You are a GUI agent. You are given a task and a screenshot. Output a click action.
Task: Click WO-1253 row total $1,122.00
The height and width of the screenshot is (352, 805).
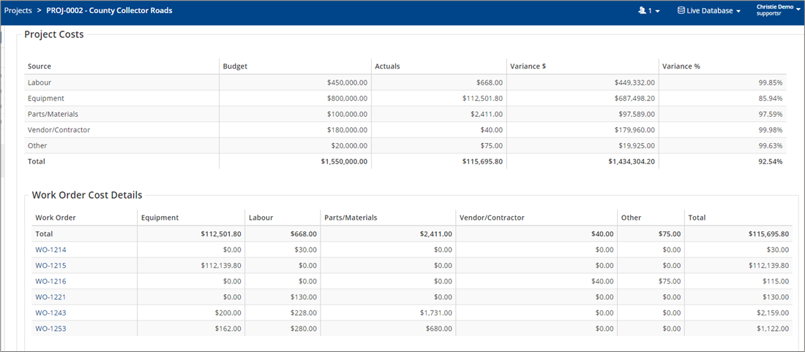(x=773, y=329)
